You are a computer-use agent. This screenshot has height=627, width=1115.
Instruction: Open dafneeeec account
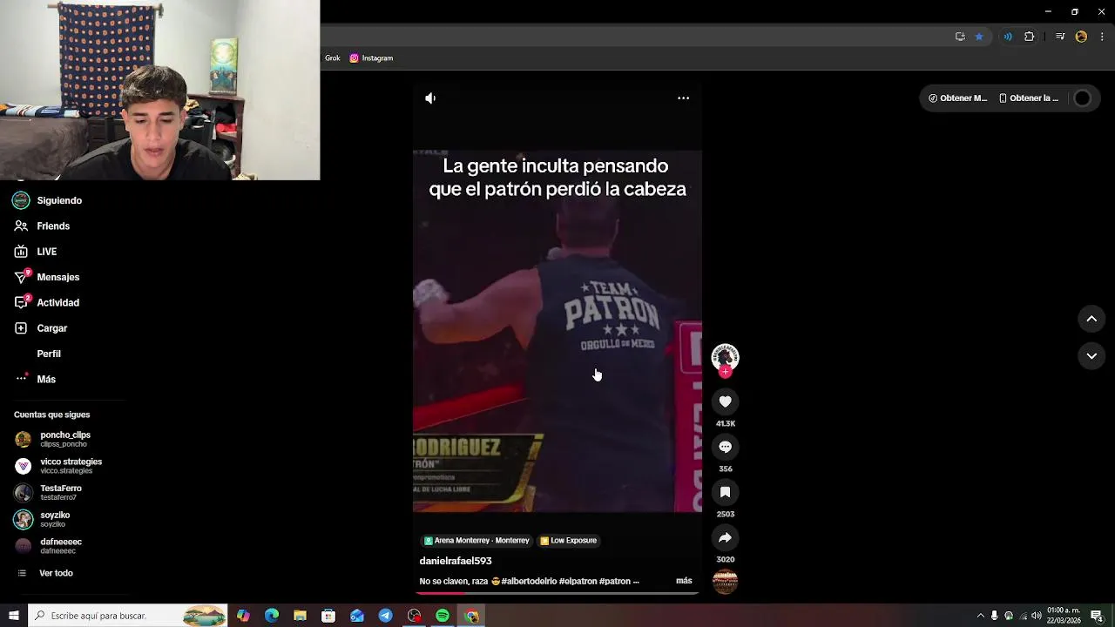pos(49,546)
